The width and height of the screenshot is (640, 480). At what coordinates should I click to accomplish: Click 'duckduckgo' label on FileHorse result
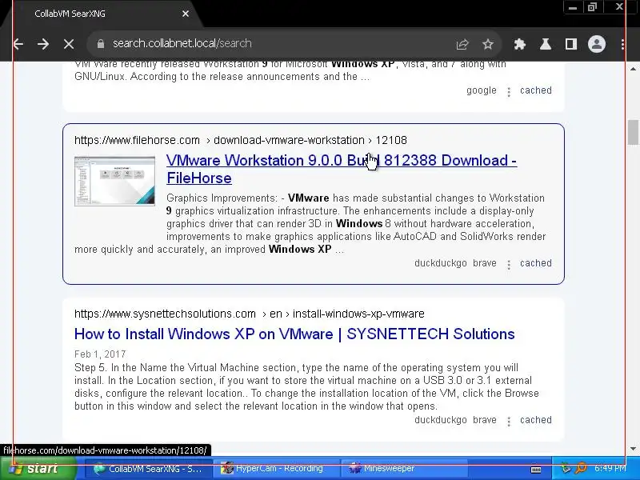[441, 263]
